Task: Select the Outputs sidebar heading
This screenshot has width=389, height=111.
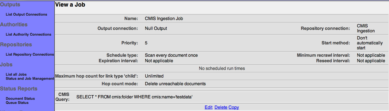Action: (x=10, y=5)
